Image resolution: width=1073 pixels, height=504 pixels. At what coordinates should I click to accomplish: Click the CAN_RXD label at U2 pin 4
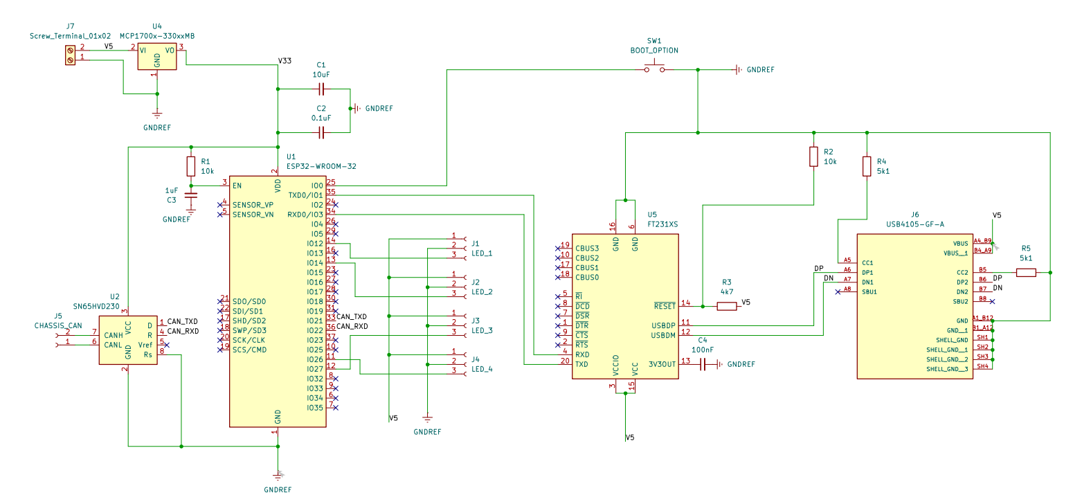tap(183, 331)
